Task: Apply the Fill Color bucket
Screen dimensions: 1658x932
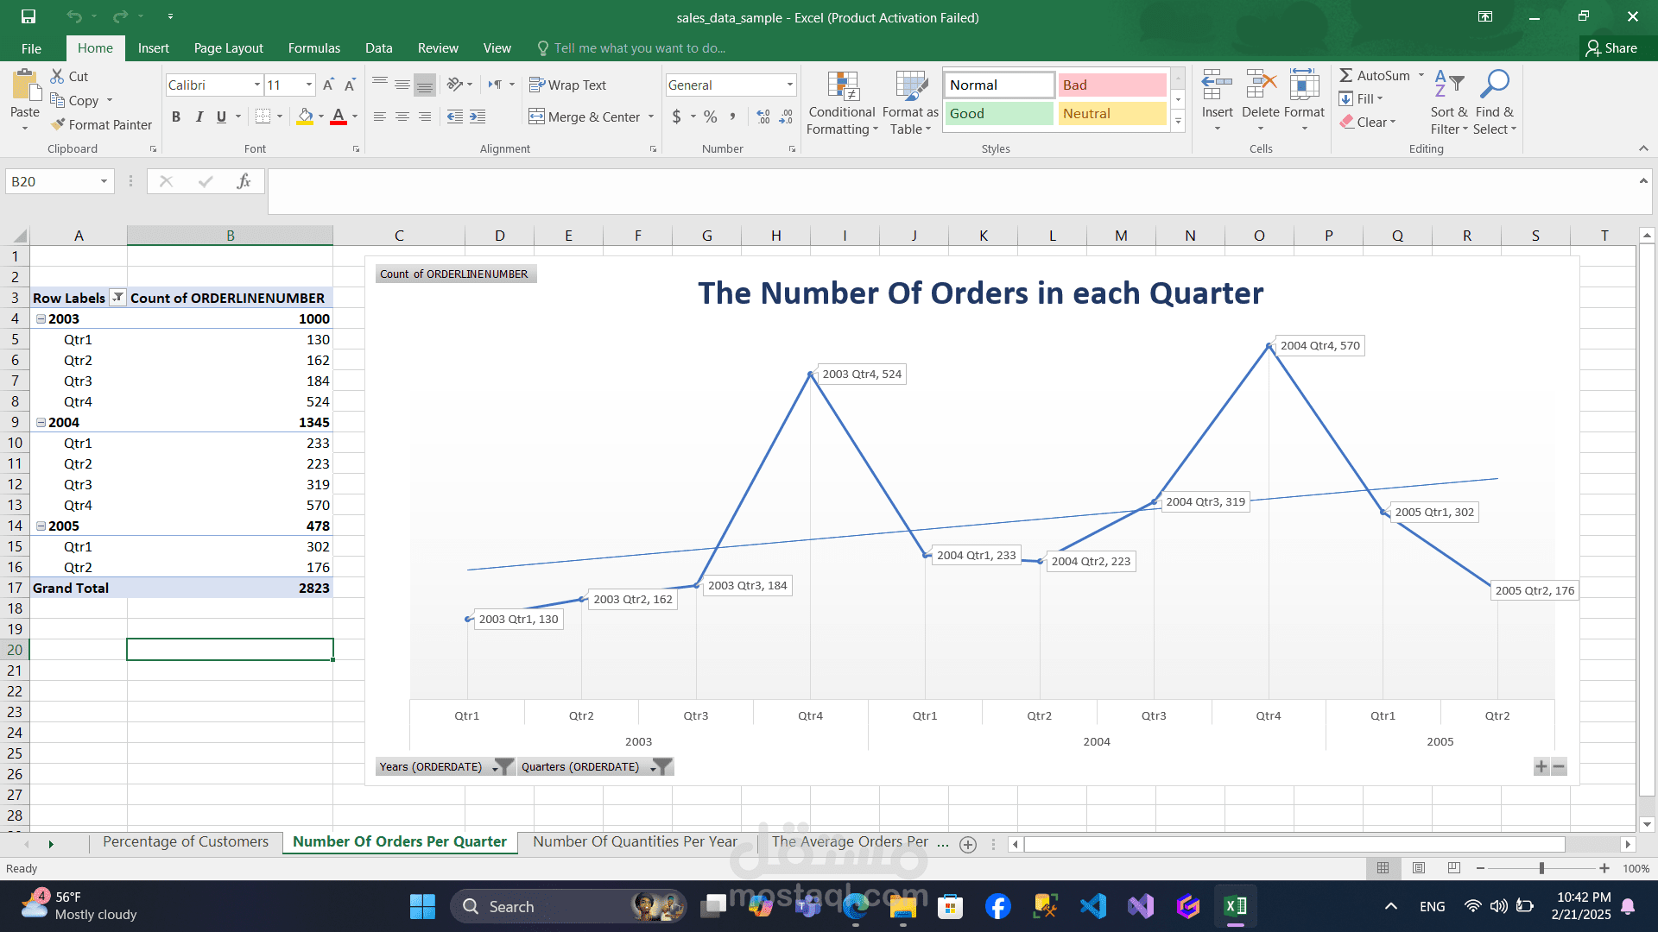Action: pyautogui.click(x=305, y=116)
